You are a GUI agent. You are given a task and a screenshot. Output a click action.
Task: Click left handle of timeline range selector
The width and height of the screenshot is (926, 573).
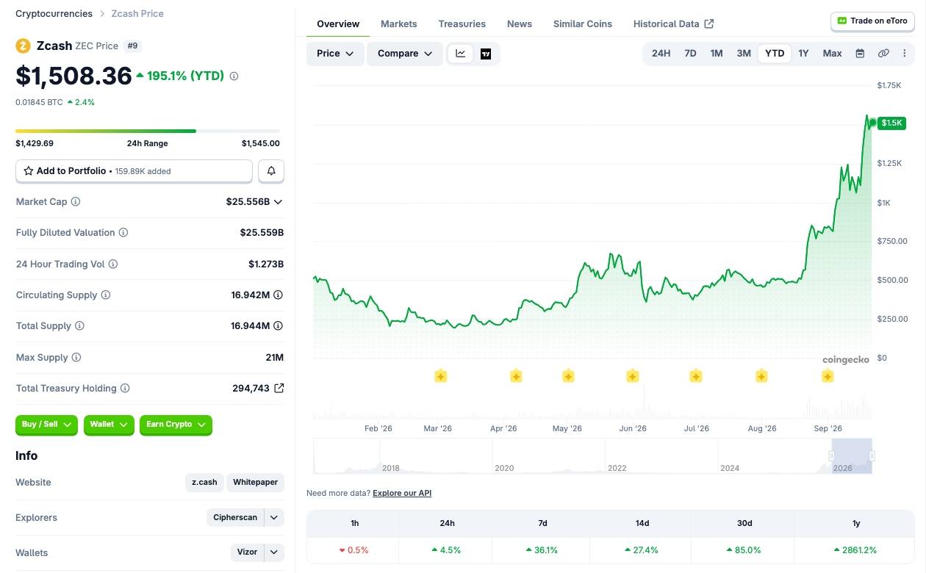point(832,456)
